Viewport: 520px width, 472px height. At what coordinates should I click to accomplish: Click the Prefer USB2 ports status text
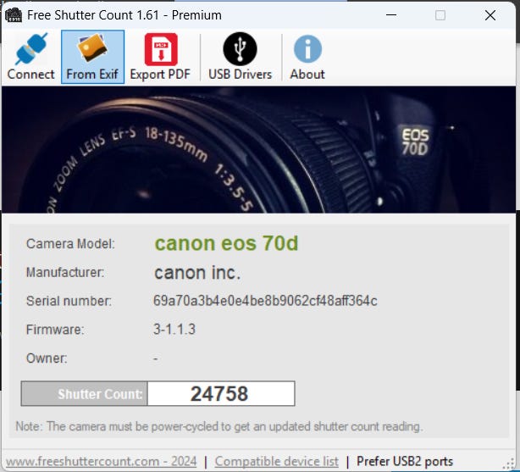pyautogui.click(x=405, y=461)
